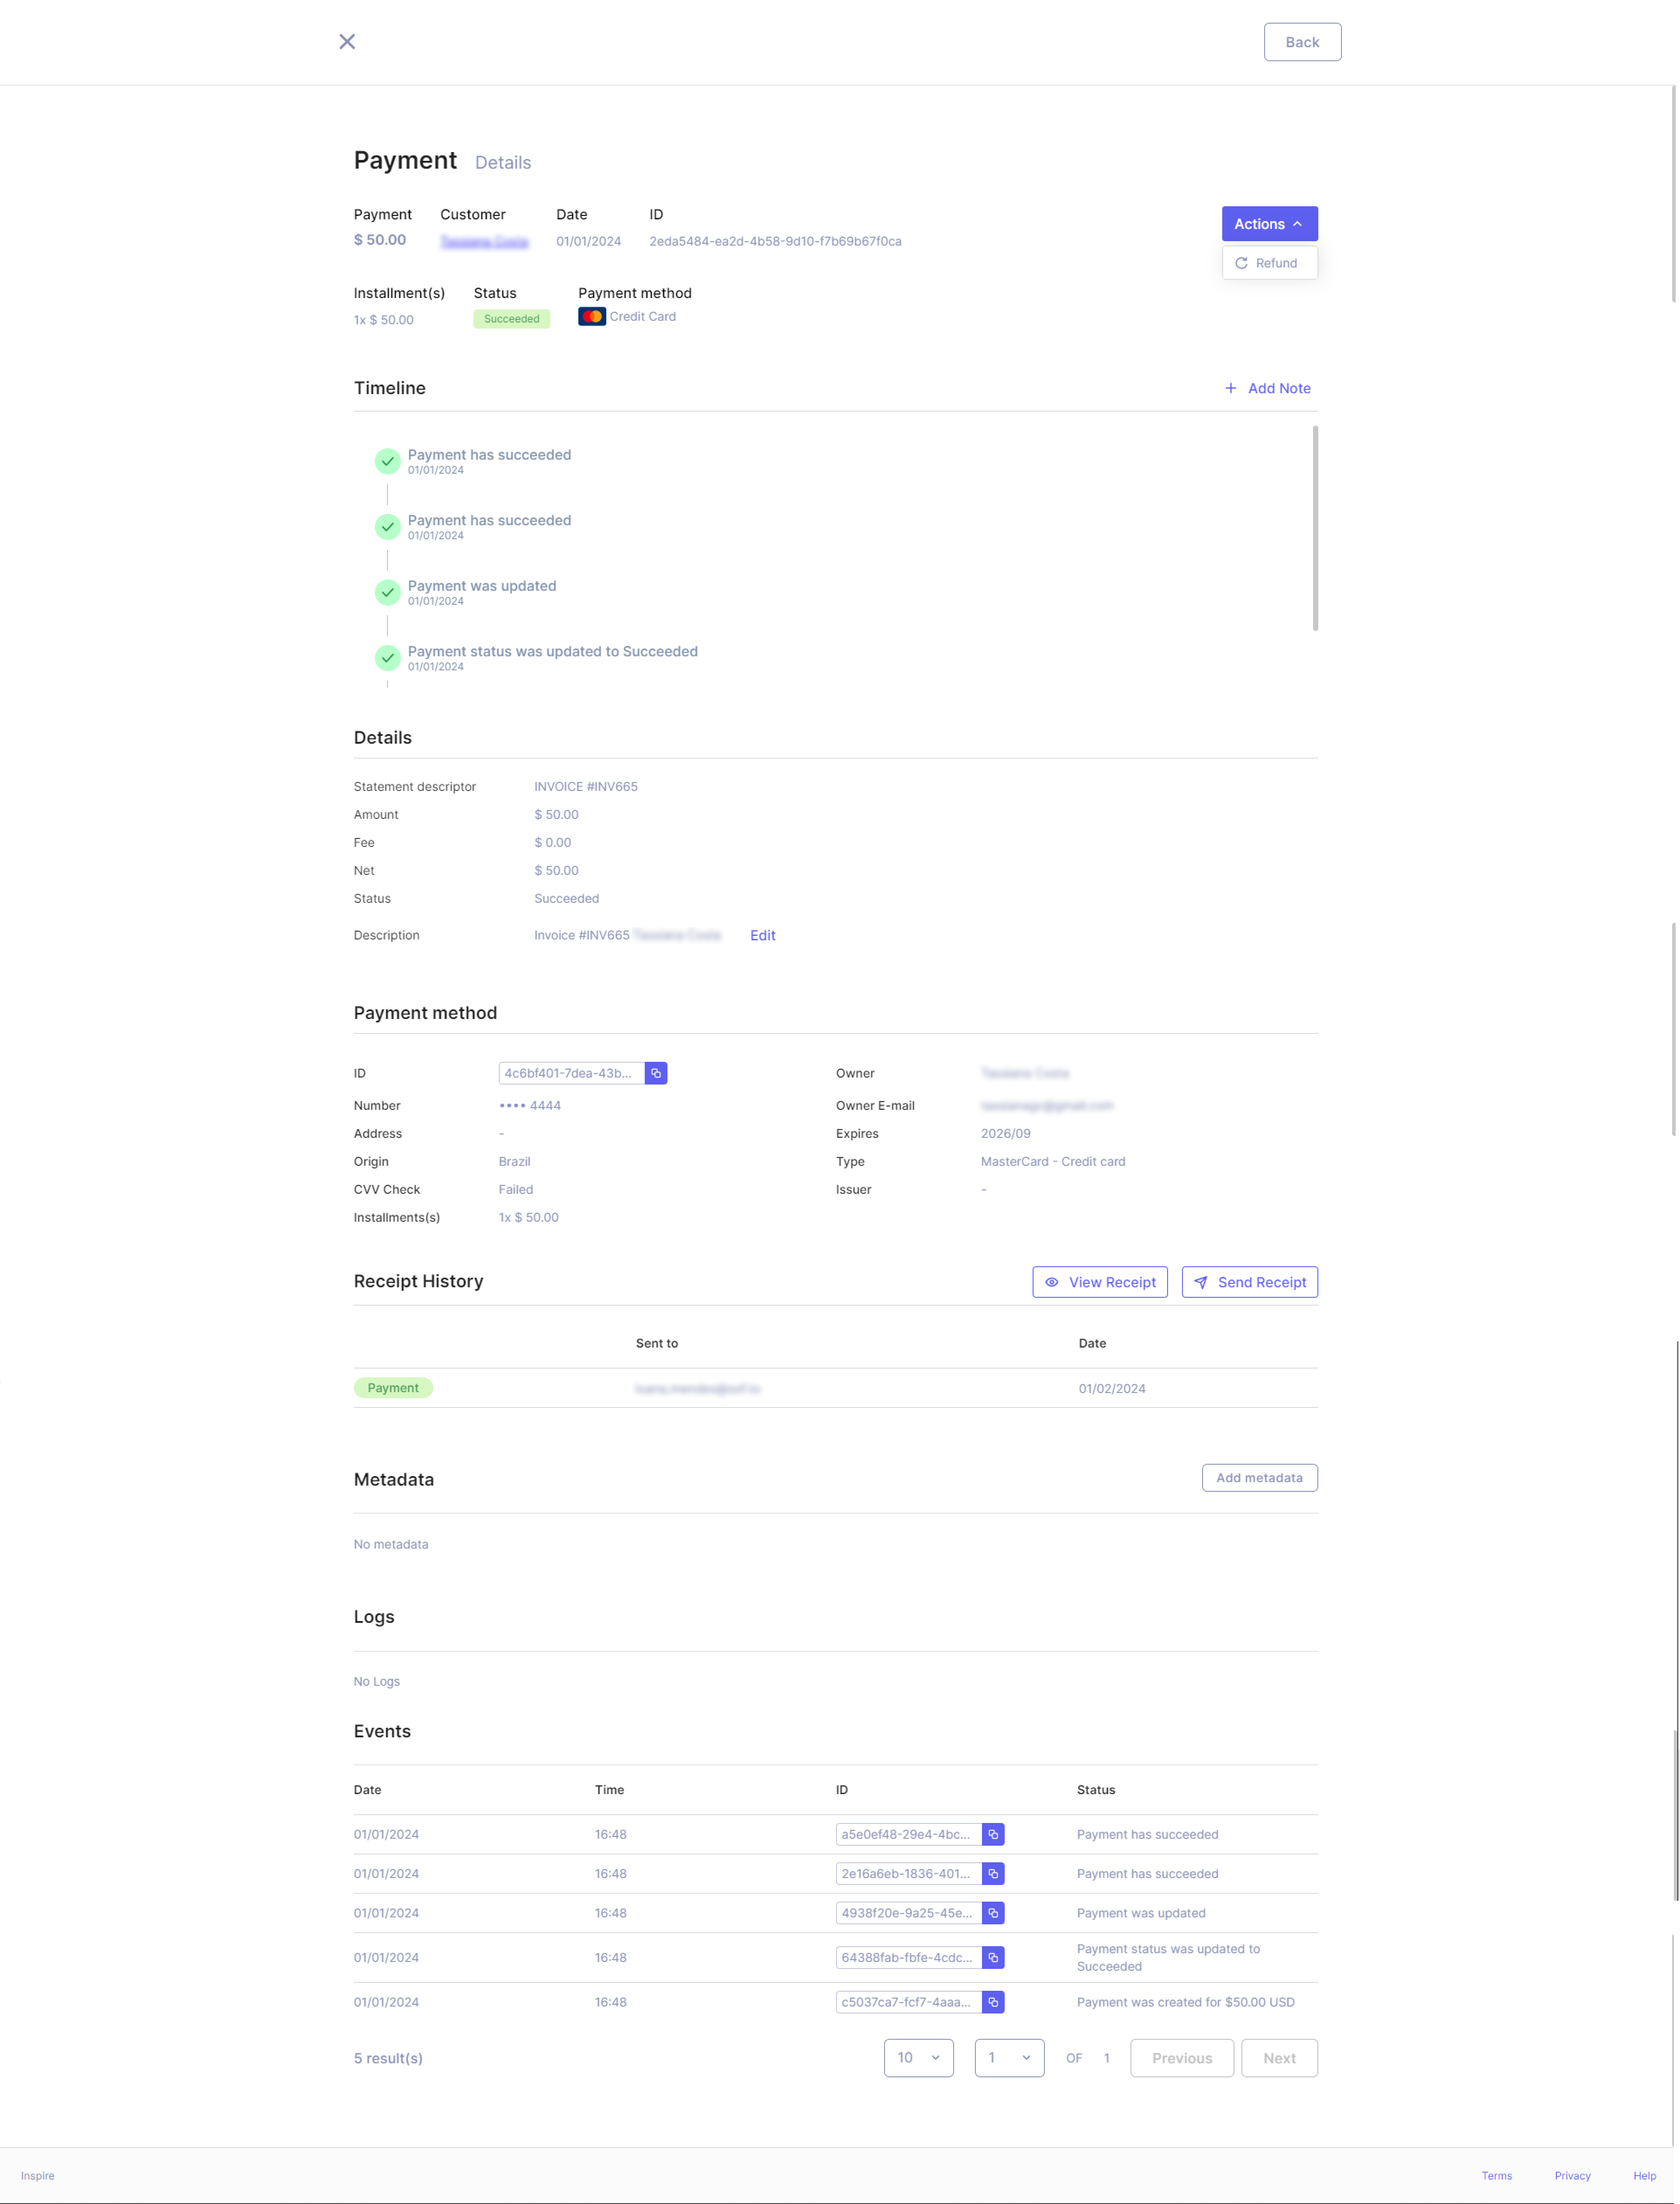Image resolution: width=1680 pixels, height=2204 pixels.
Task: Click the Next page button
Action: [x=1279, y=2058]
